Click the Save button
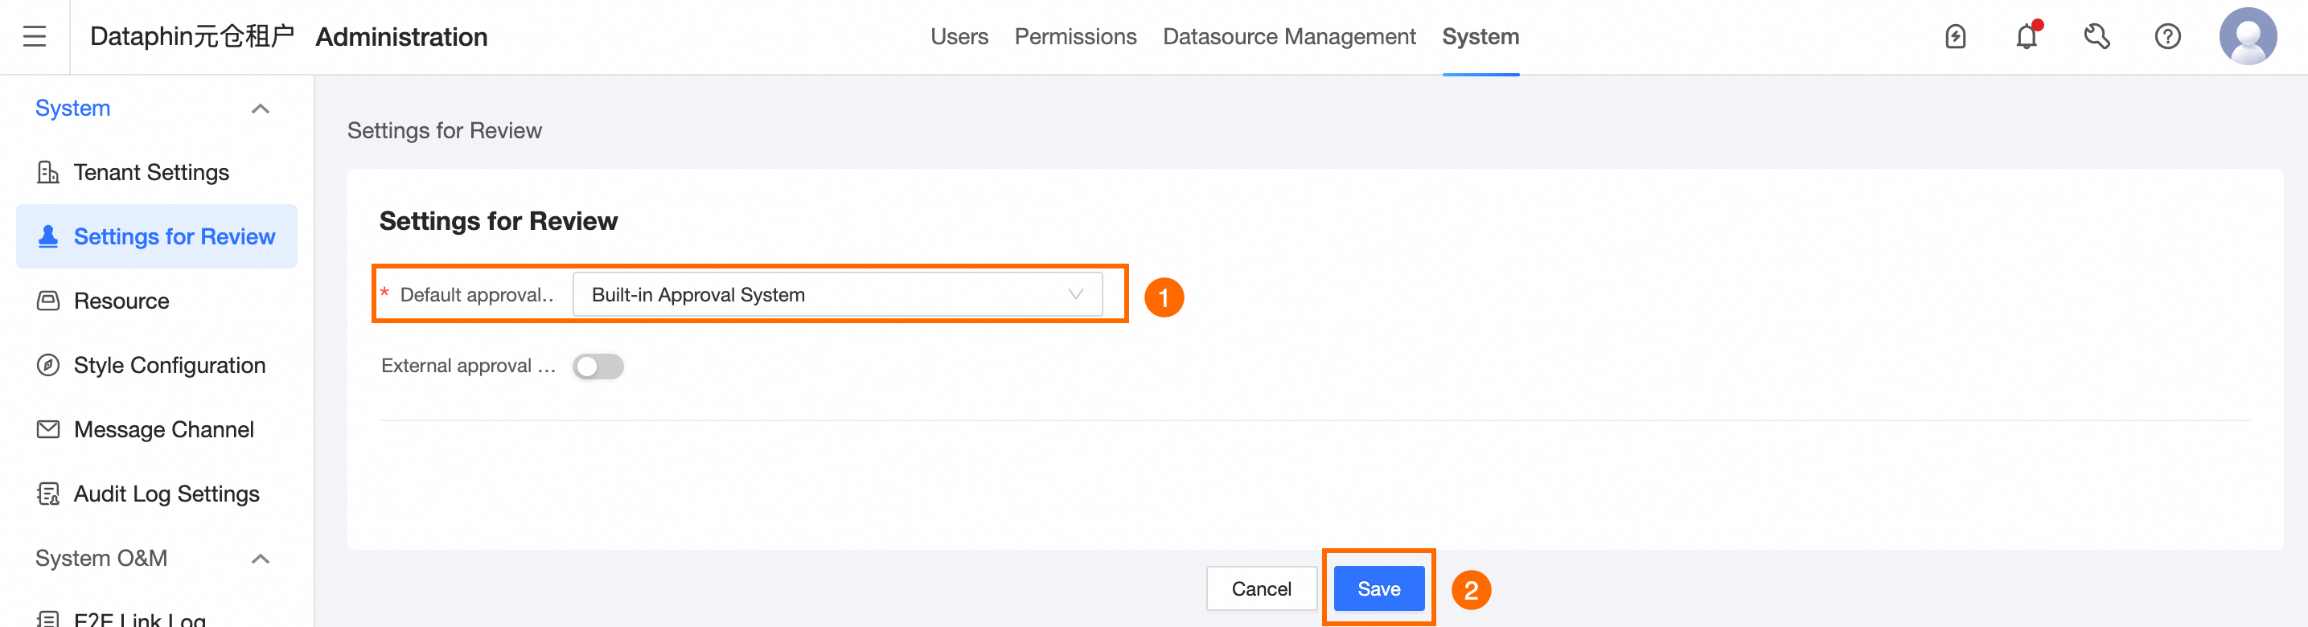This screenshot has width=2308, height=627. [1378, 588]
